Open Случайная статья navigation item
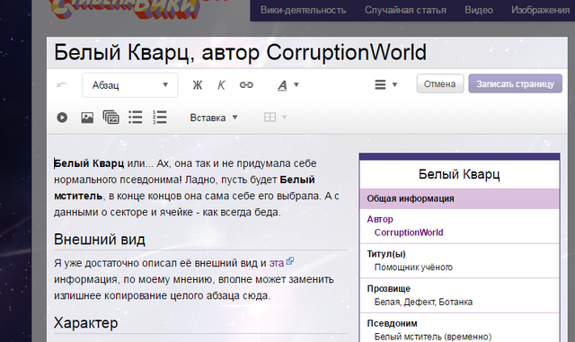The image size is (575, 342). coord(405,10)
